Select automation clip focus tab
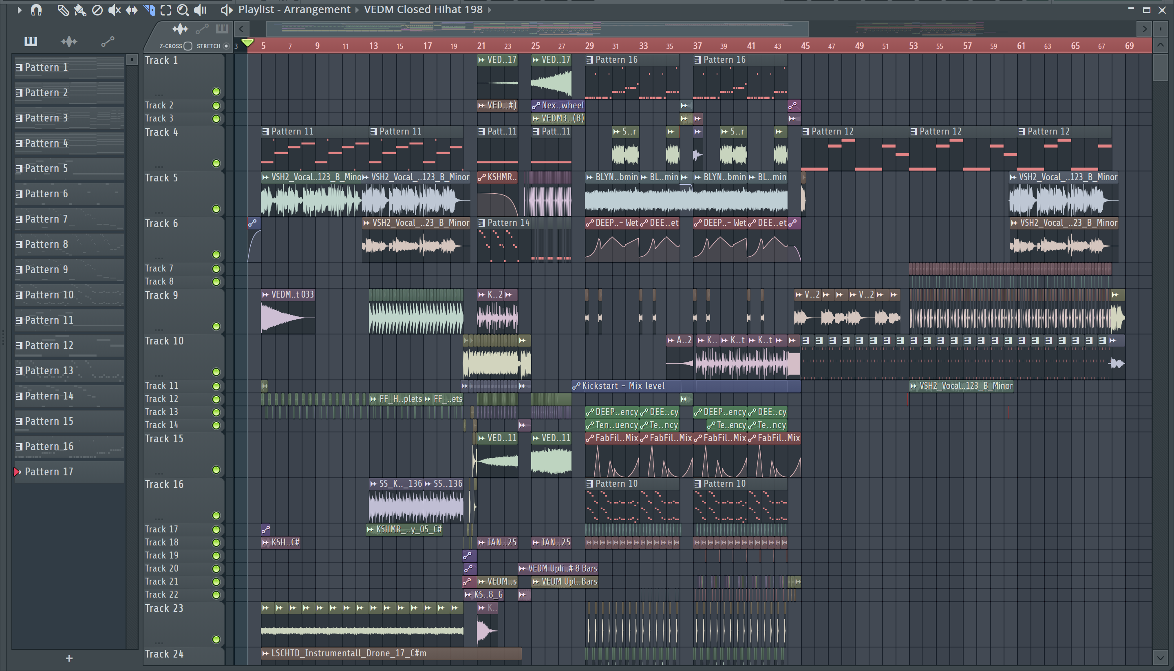1174x671 pixels. (202, 29)
